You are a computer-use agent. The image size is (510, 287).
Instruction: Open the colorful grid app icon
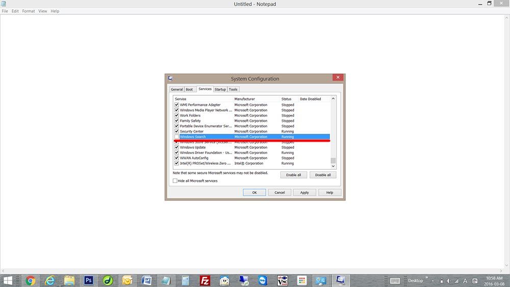pos(301,280)
